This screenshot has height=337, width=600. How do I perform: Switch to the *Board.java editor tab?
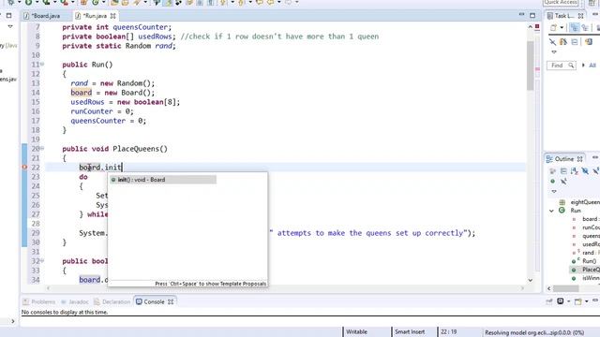point(46,16)
